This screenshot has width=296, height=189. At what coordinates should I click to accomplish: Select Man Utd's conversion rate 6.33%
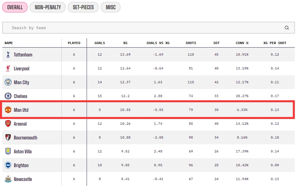242,110
